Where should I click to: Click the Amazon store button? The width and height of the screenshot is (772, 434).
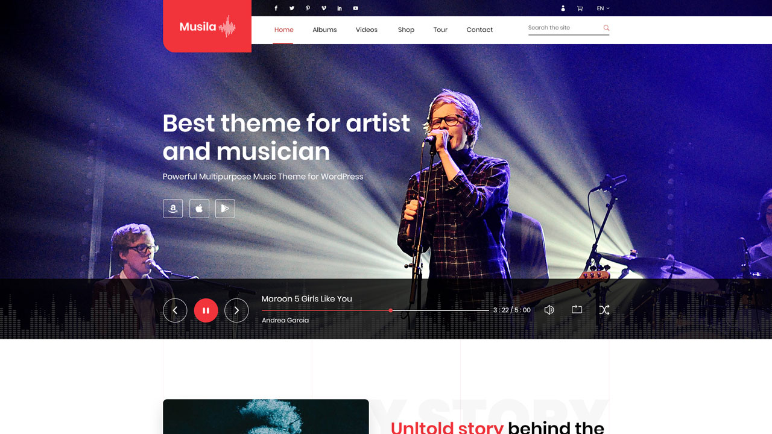[172, 209]
